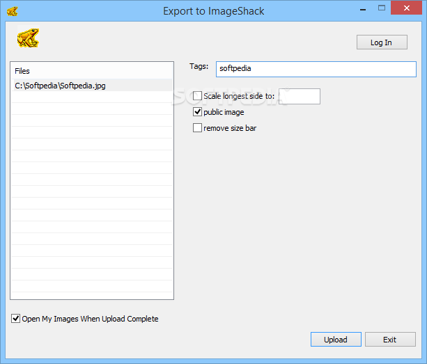The height and width of the screenshot is (364, 427).
Task: Enable the Scale longest side to checkbox
Action: [197, 96]
